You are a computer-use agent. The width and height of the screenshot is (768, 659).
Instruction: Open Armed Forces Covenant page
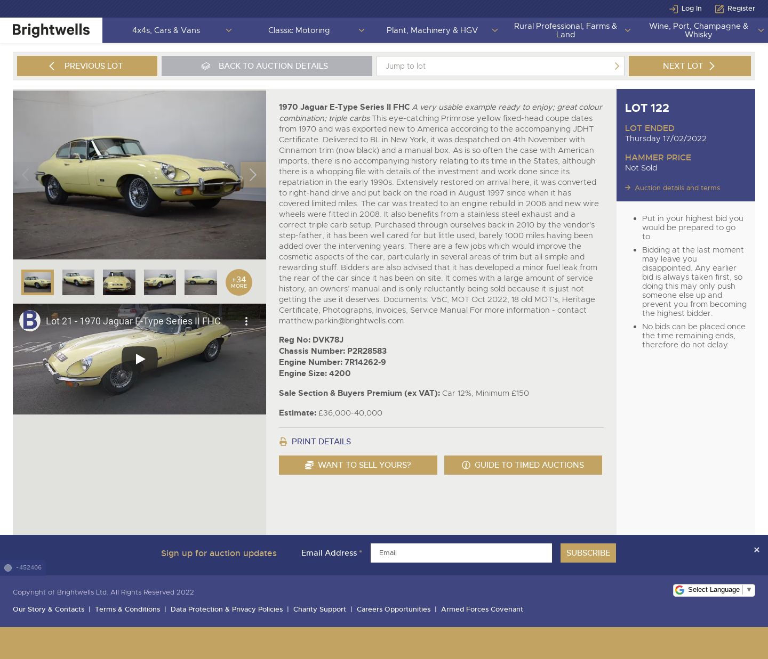(x=482, y=609)
